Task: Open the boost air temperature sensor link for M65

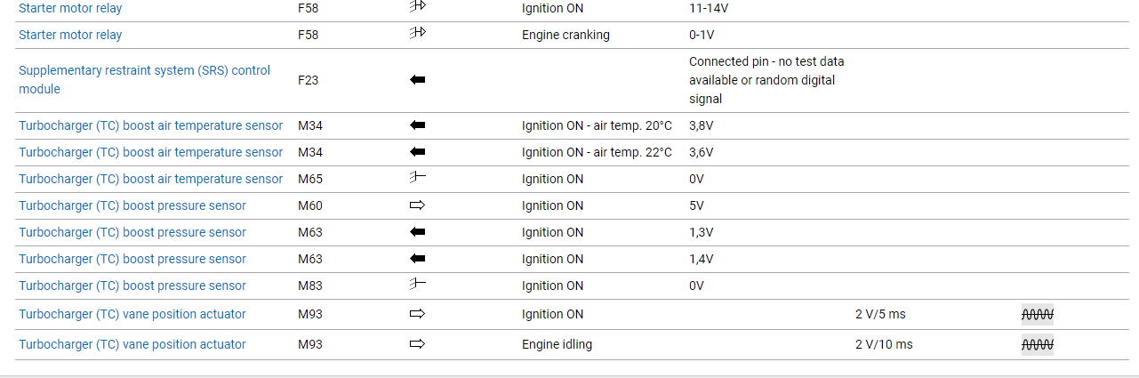Action: pos(150,179)
